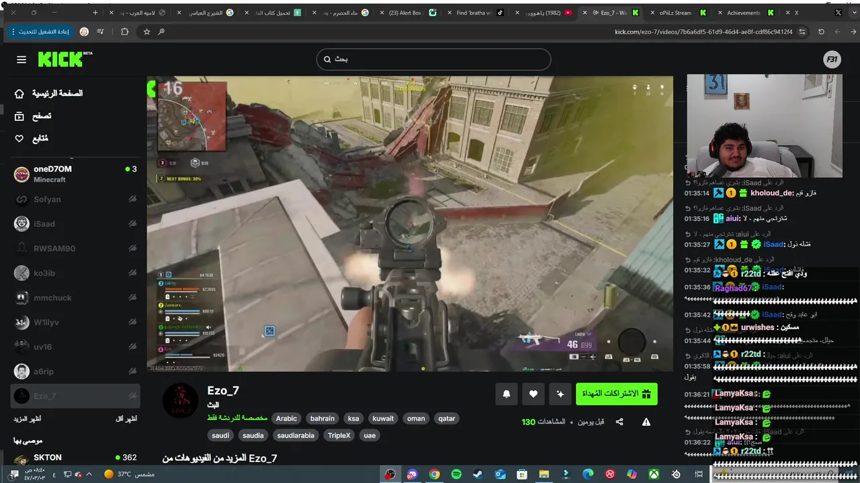860x483 pixels.
Task: Open followed channel oneD7OM
Action: click(x=75, y=174)
